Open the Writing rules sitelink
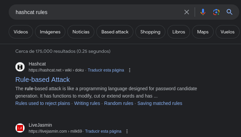This screenshot has height=137, width=241. click(x=87, y=103)
